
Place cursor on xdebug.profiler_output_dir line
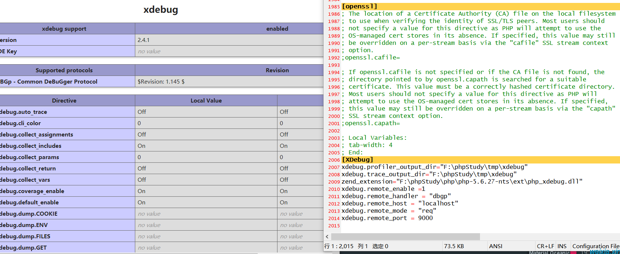435,167
